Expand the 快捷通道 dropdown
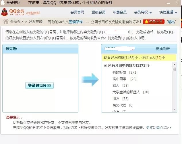 click(x=168, y=12)
